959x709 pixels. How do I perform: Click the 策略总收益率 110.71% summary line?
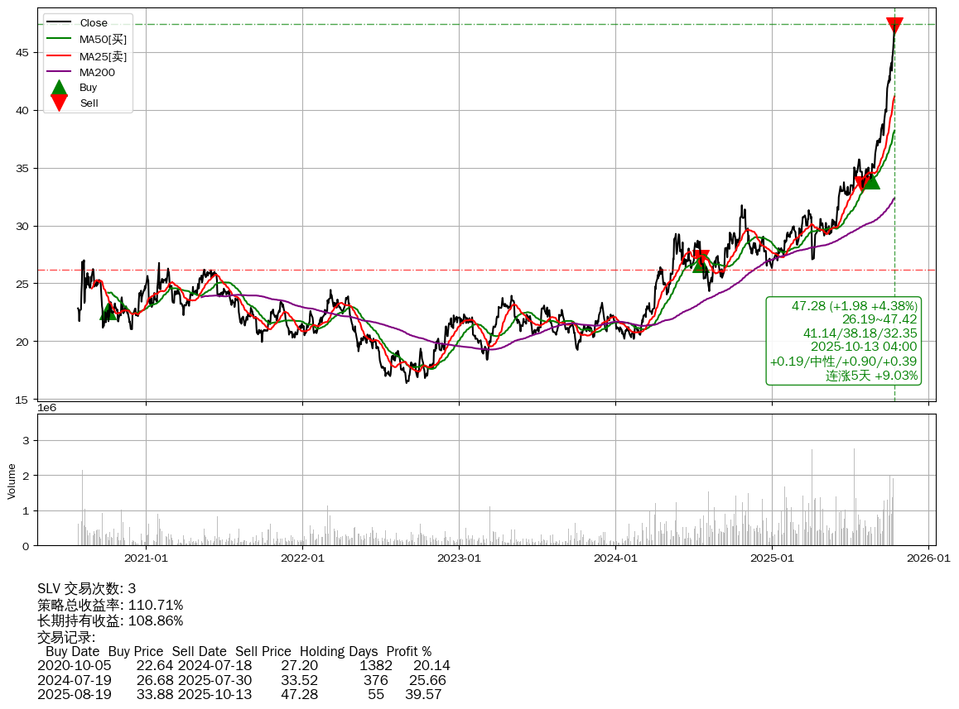(x=110, y=605)
